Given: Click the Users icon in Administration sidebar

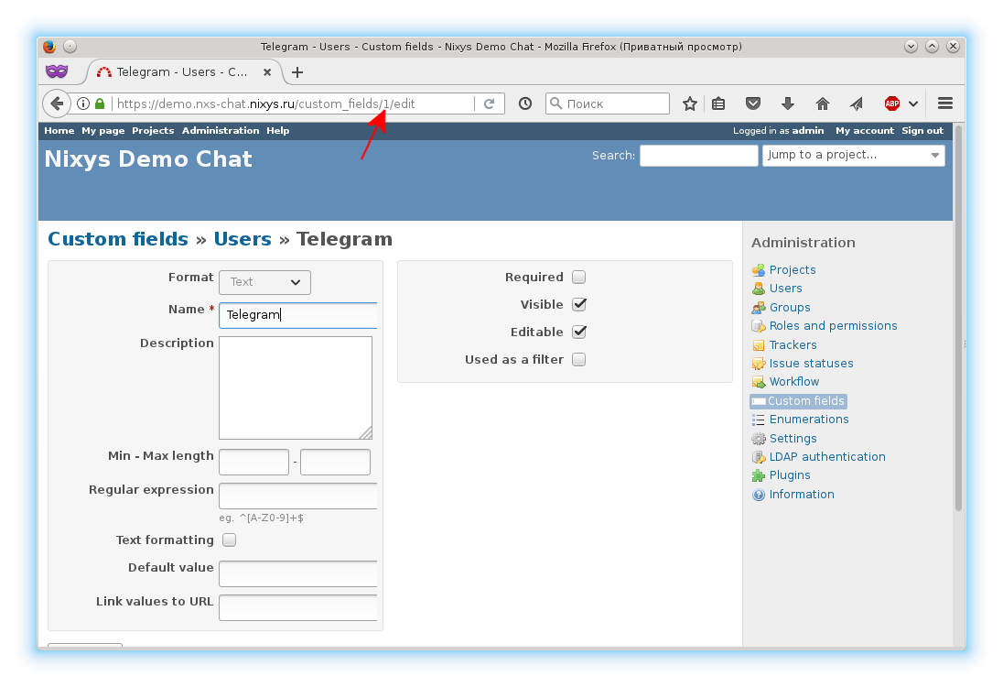Looking at the screenshot, I should pyautogui.click(x=759, y=289).
